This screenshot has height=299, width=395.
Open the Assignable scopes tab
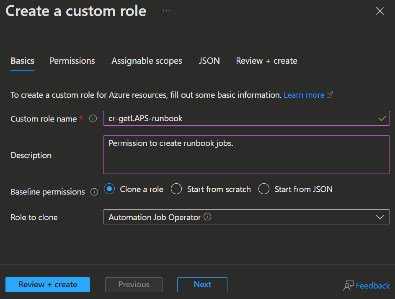147,61
